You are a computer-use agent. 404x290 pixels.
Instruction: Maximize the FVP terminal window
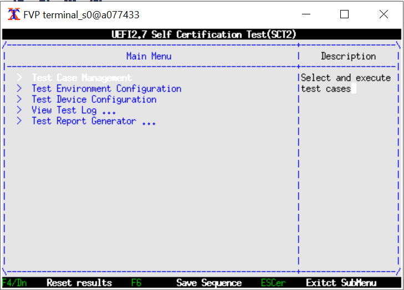pyautogui.click(x=345, y=14)
